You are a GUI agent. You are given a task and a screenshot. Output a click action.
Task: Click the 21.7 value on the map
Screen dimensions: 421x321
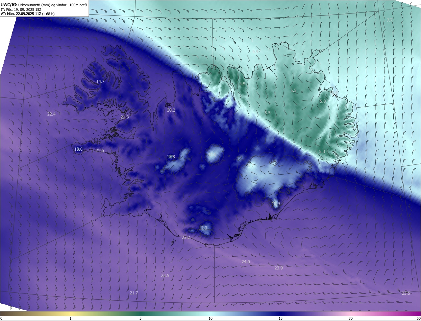pyautogui.click(x=134, y=293)
